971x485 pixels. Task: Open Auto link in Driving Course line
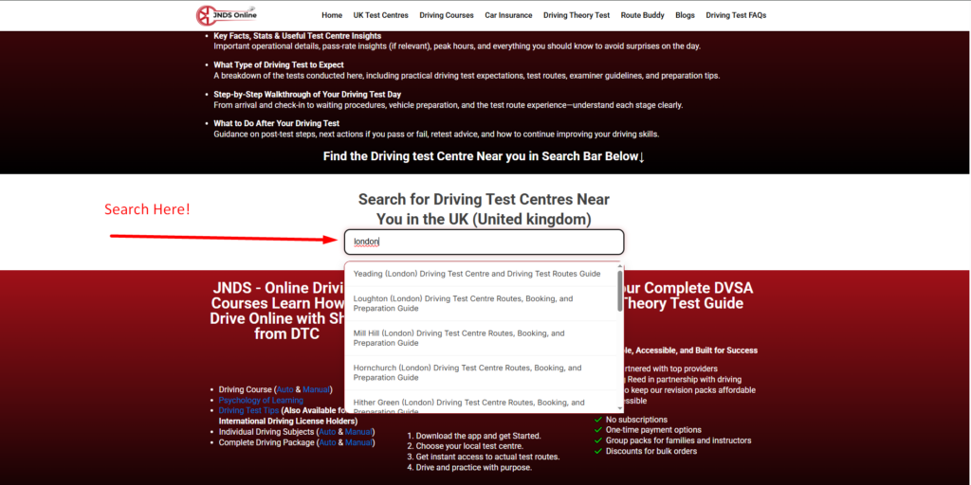pyautogui.click(x=284, y=389)
